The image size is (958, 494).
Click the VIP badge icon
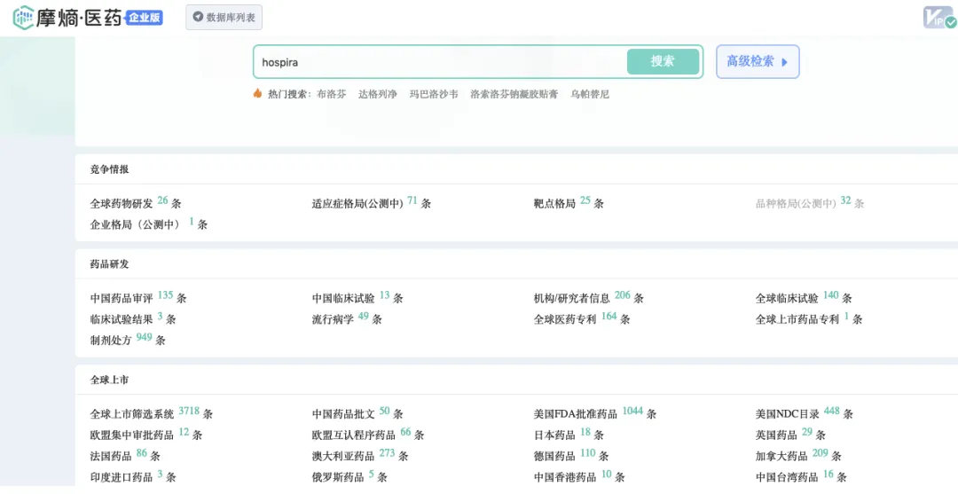[x=938, y=17]
